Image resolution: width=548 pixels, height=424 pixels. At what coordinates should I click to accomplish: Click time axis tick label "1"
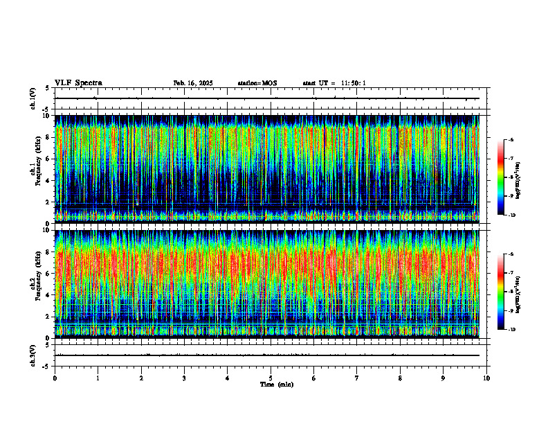point(98,378)
